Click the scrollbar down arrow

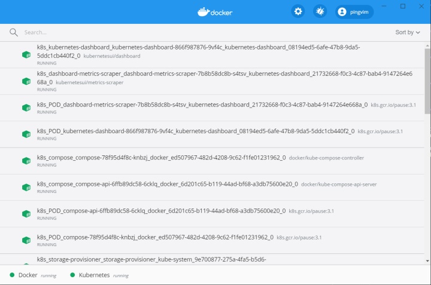427,261
